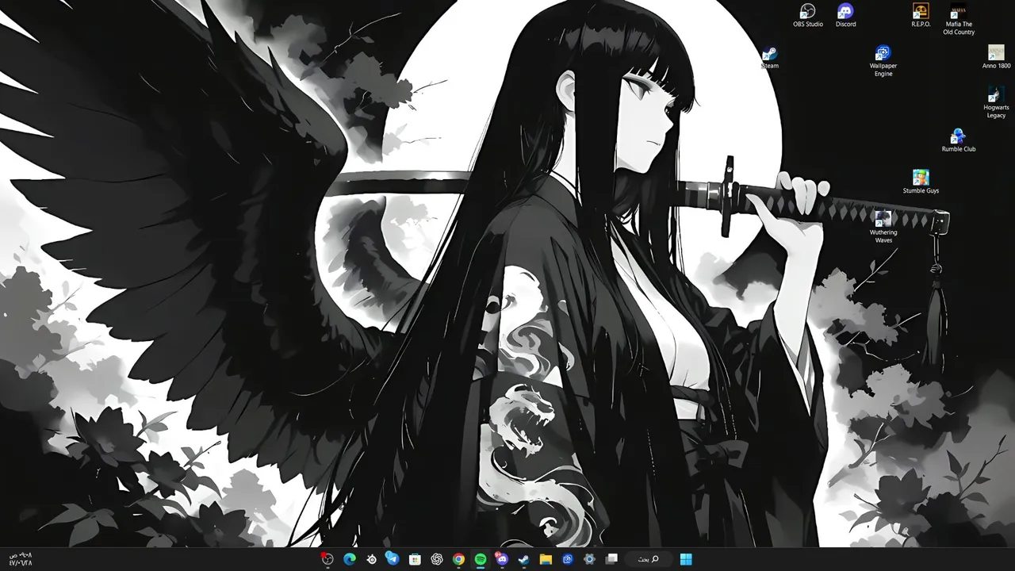Open the OBS Studio desktop shortcut
1015x571 pixels.
point(807,15)
